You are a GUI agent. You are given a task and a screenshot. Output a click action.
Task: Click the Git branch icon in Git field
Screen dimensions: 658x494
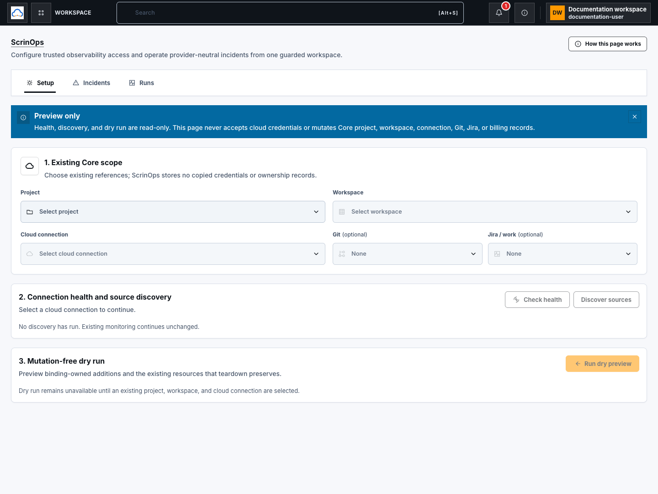coord(342,254)
